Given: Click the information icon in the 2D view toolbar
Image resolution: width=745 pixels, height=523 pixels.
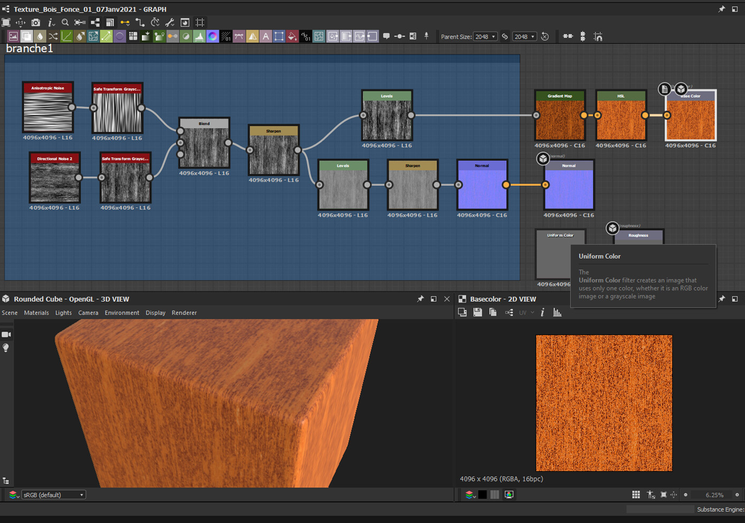Looking at the screenshot, I should [x=542, y=312].
